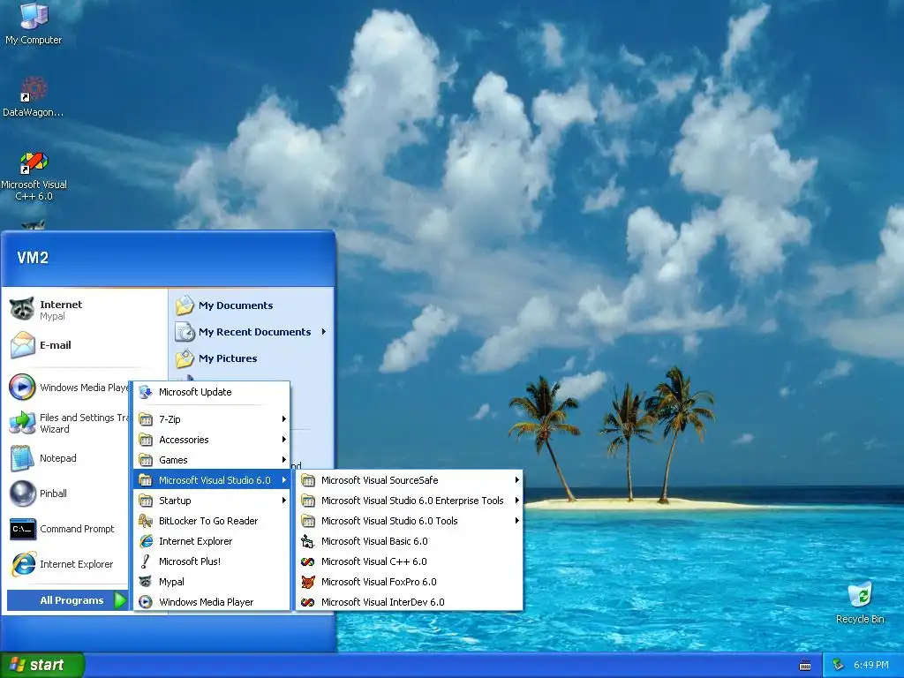Click Command Prompt text label

[x=77, y=529]
